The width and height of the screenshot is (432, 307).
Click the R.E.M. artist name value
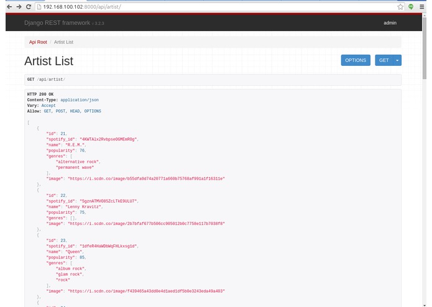click(x=75, y=145)
